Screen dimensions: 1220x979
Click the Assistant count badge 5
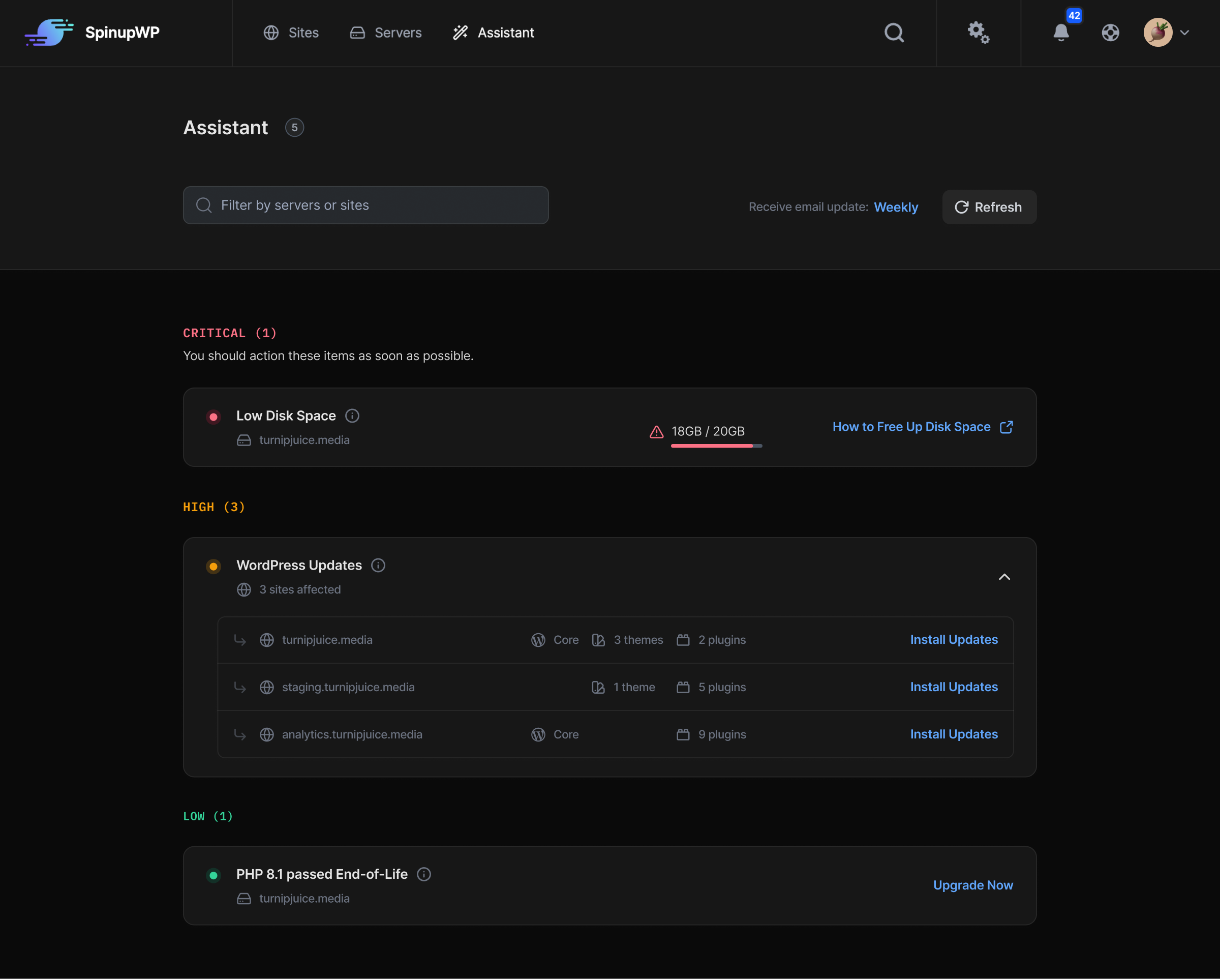pos(294,128)
